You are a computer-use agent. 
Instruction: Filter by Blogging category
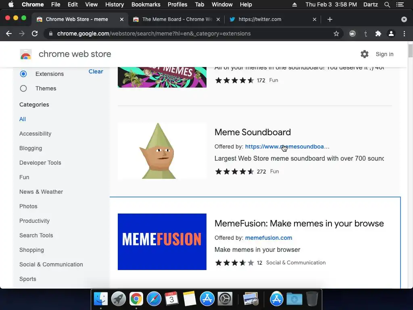(31, 148)
